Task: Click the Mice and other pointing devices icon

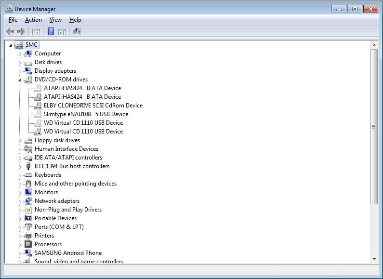Action: tap(28, 184)
